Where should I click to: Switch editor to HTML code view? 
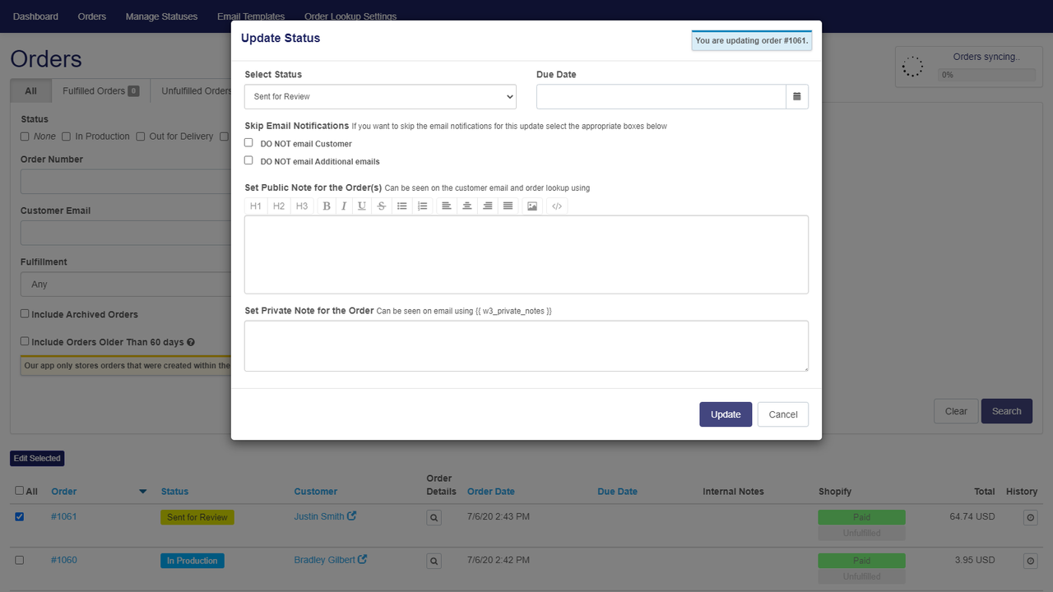coord(557,206)
